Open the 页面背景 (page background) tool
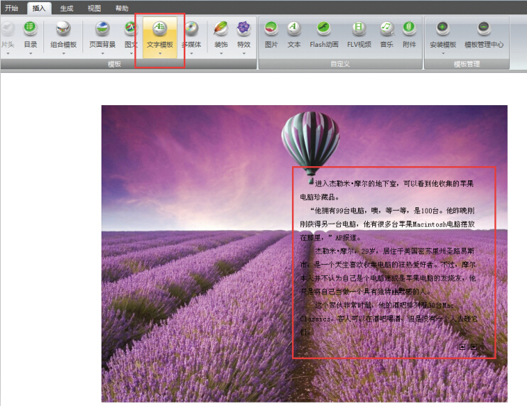 pos(102,29)
